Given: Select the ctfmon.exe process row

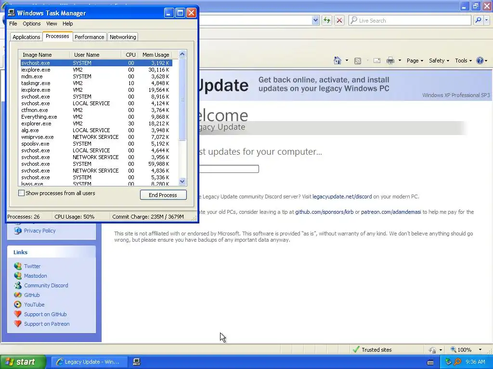Looking at the screenshot, I should tap(96, 110).
